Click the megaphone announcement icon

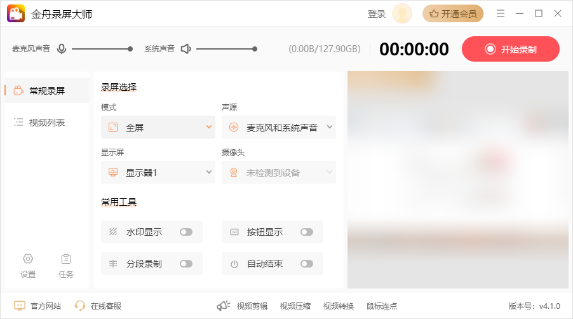223,306
